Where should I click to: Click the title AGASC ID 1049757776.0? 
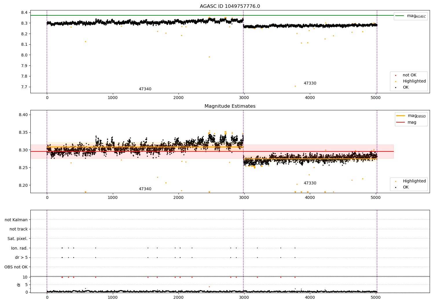230,6
